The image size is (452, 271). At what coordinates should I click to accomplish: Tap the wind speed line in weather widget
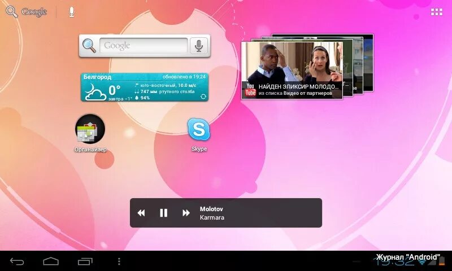[x=166, y=85]
